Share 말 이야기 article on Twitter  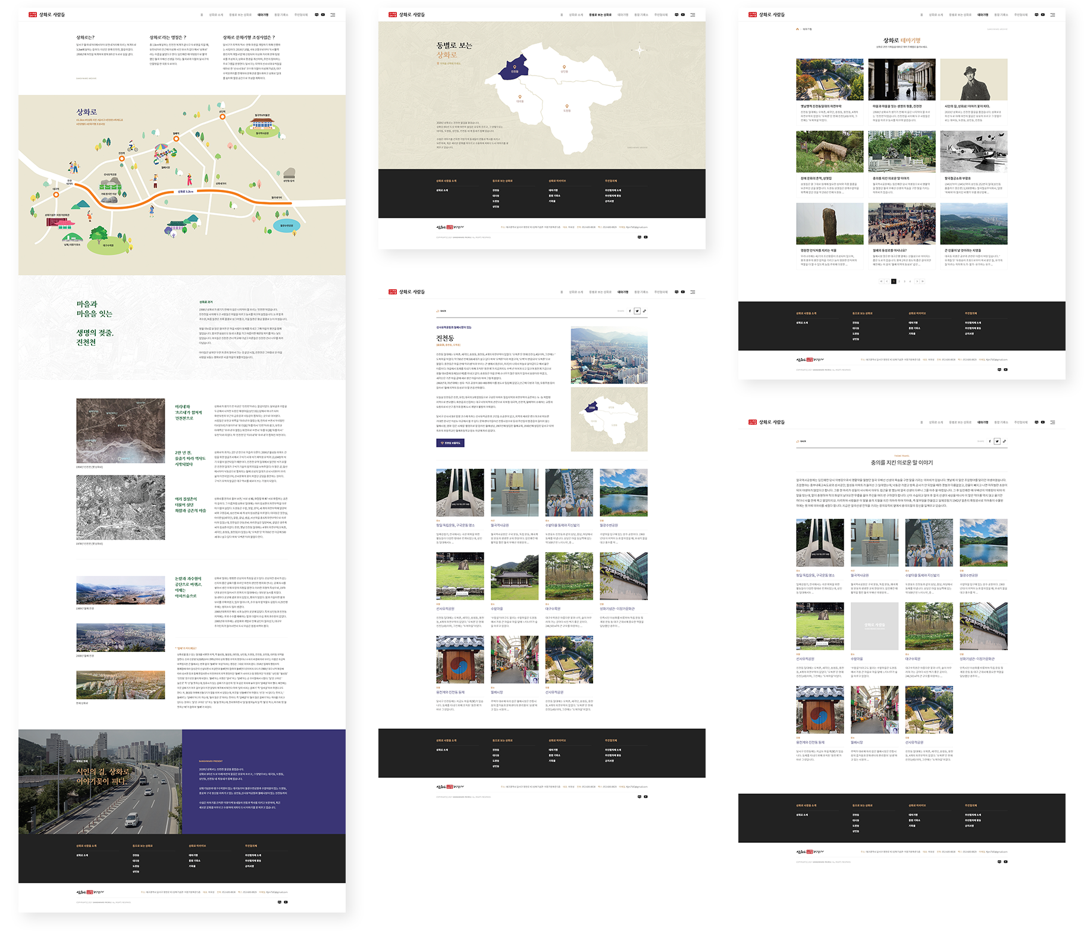(x=997, y=441)
